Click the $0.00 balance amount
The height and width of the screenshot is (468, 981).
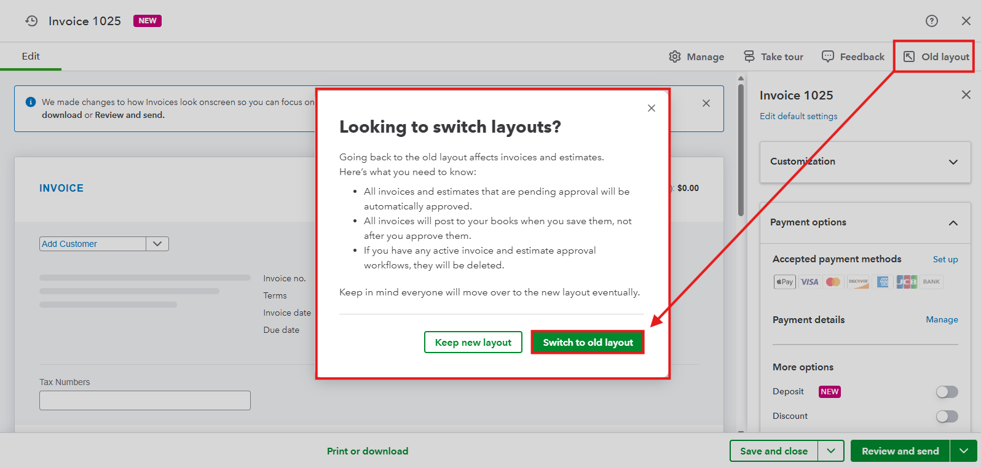[x=688, y=188]
